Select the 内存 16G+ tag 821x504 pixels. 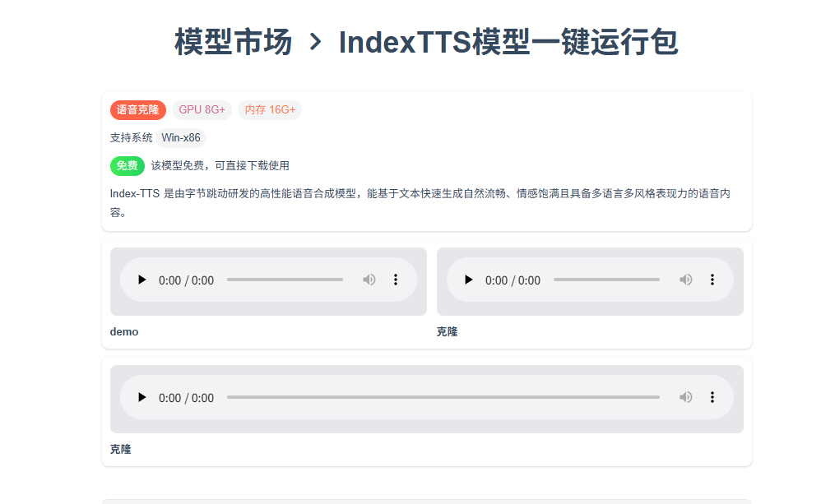click(269, 109)
